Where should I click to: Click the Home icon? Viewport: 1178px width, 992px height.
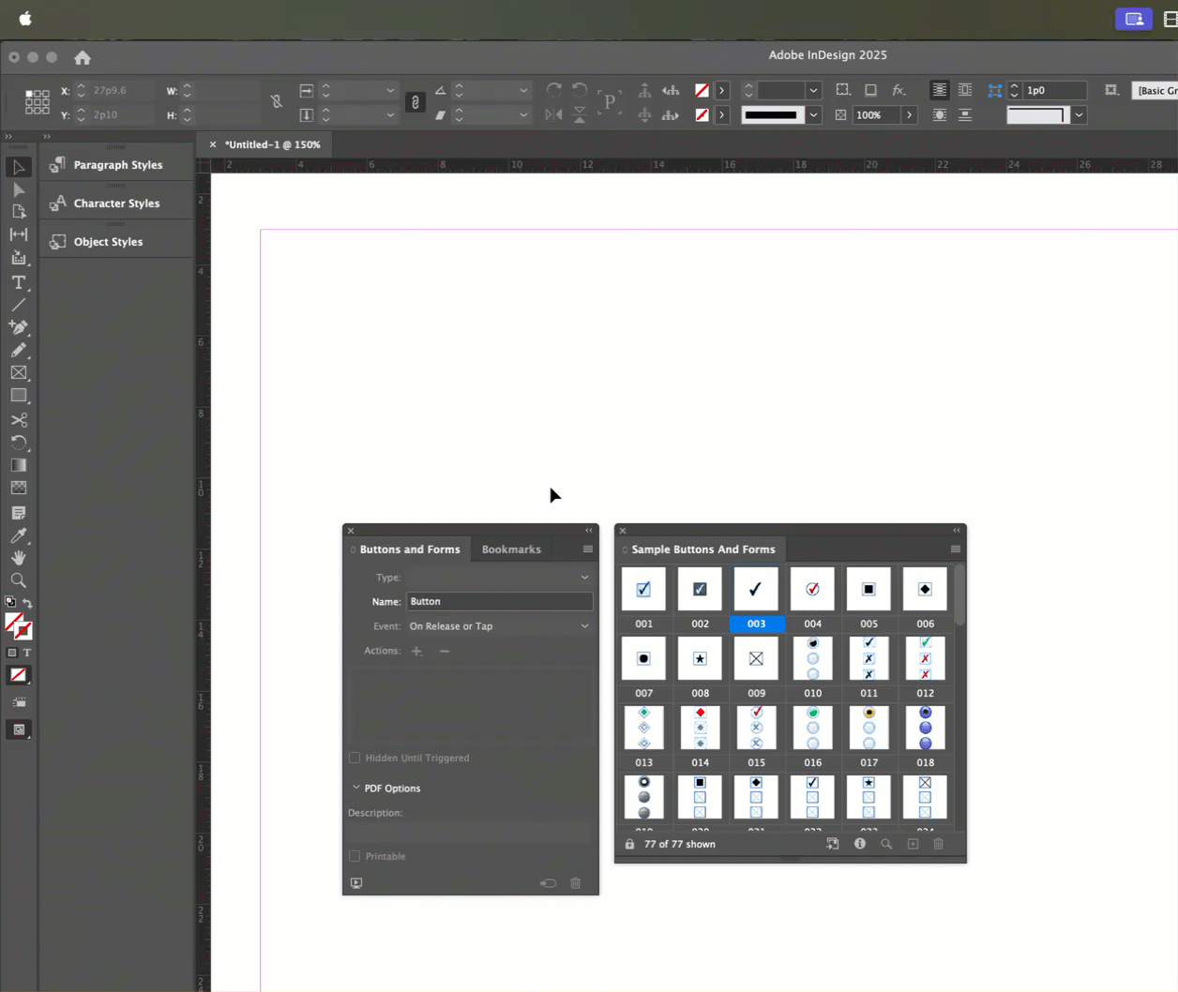point(83,57)
